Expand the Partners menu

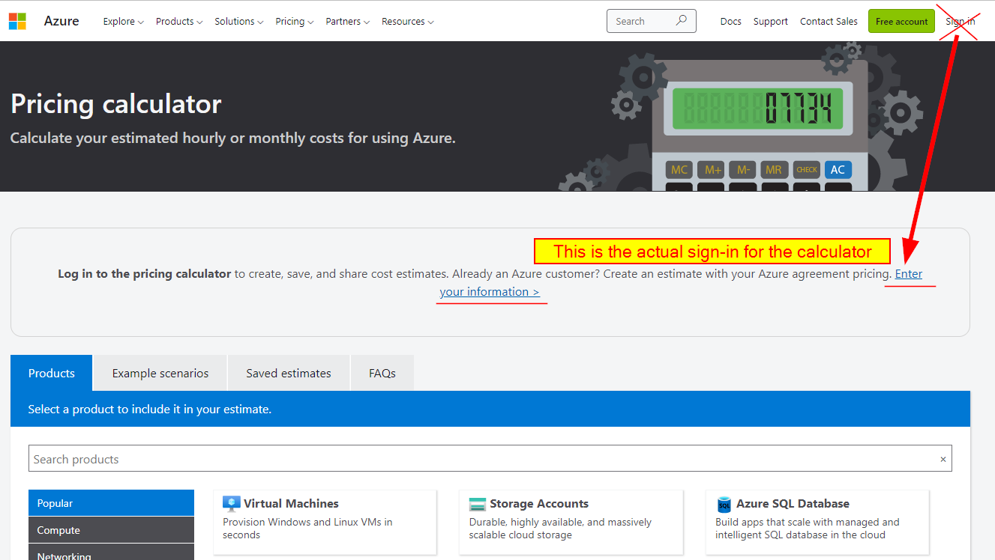[348, 22]
